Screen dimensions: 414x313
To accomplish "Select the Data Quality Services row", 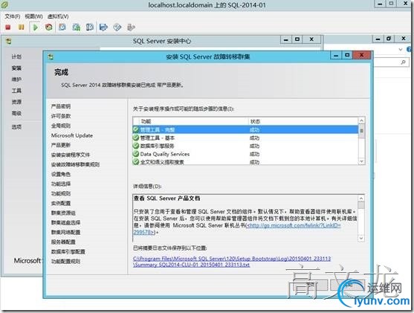I will point(245,154).
